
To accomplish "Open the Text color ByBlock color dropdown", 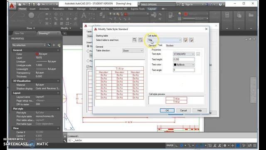I will [x=184, y=65].
